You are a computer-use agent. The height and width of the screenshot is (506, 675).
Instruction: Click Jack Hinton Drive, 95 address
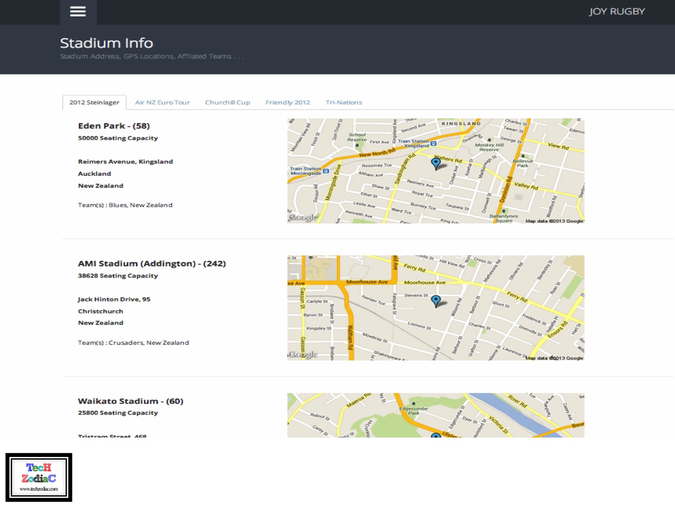(x=114, y=299)
